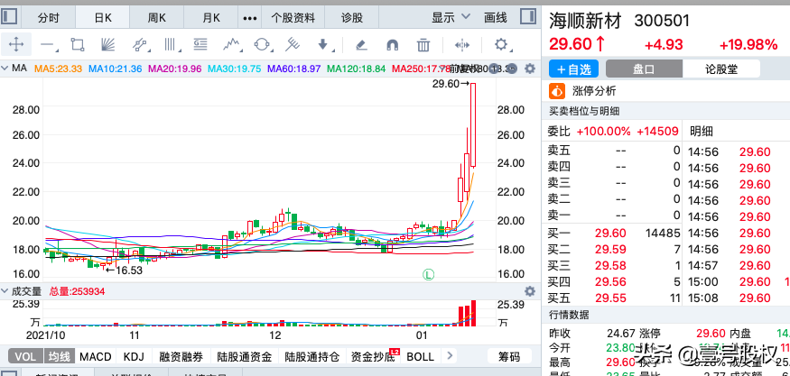Open MA indicator settings gear
The image size is (790, 376).
click(x=529, y=69)
